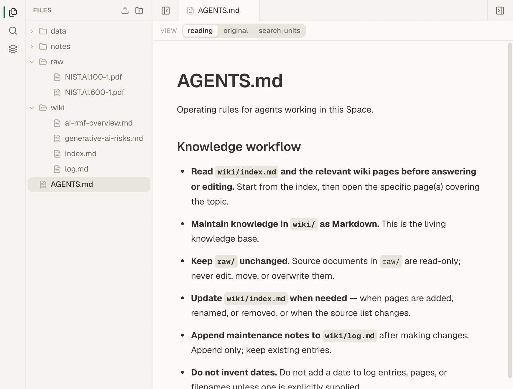Click the FILES panel header label
The image size is (513, 389).
[42, 10]
